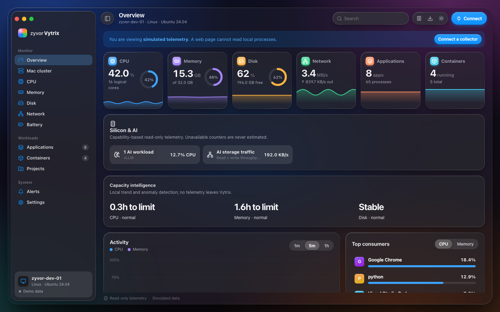
Task: Click the monitor icon beside zyvor-dev-01 host
Action: tap(23, 281)
